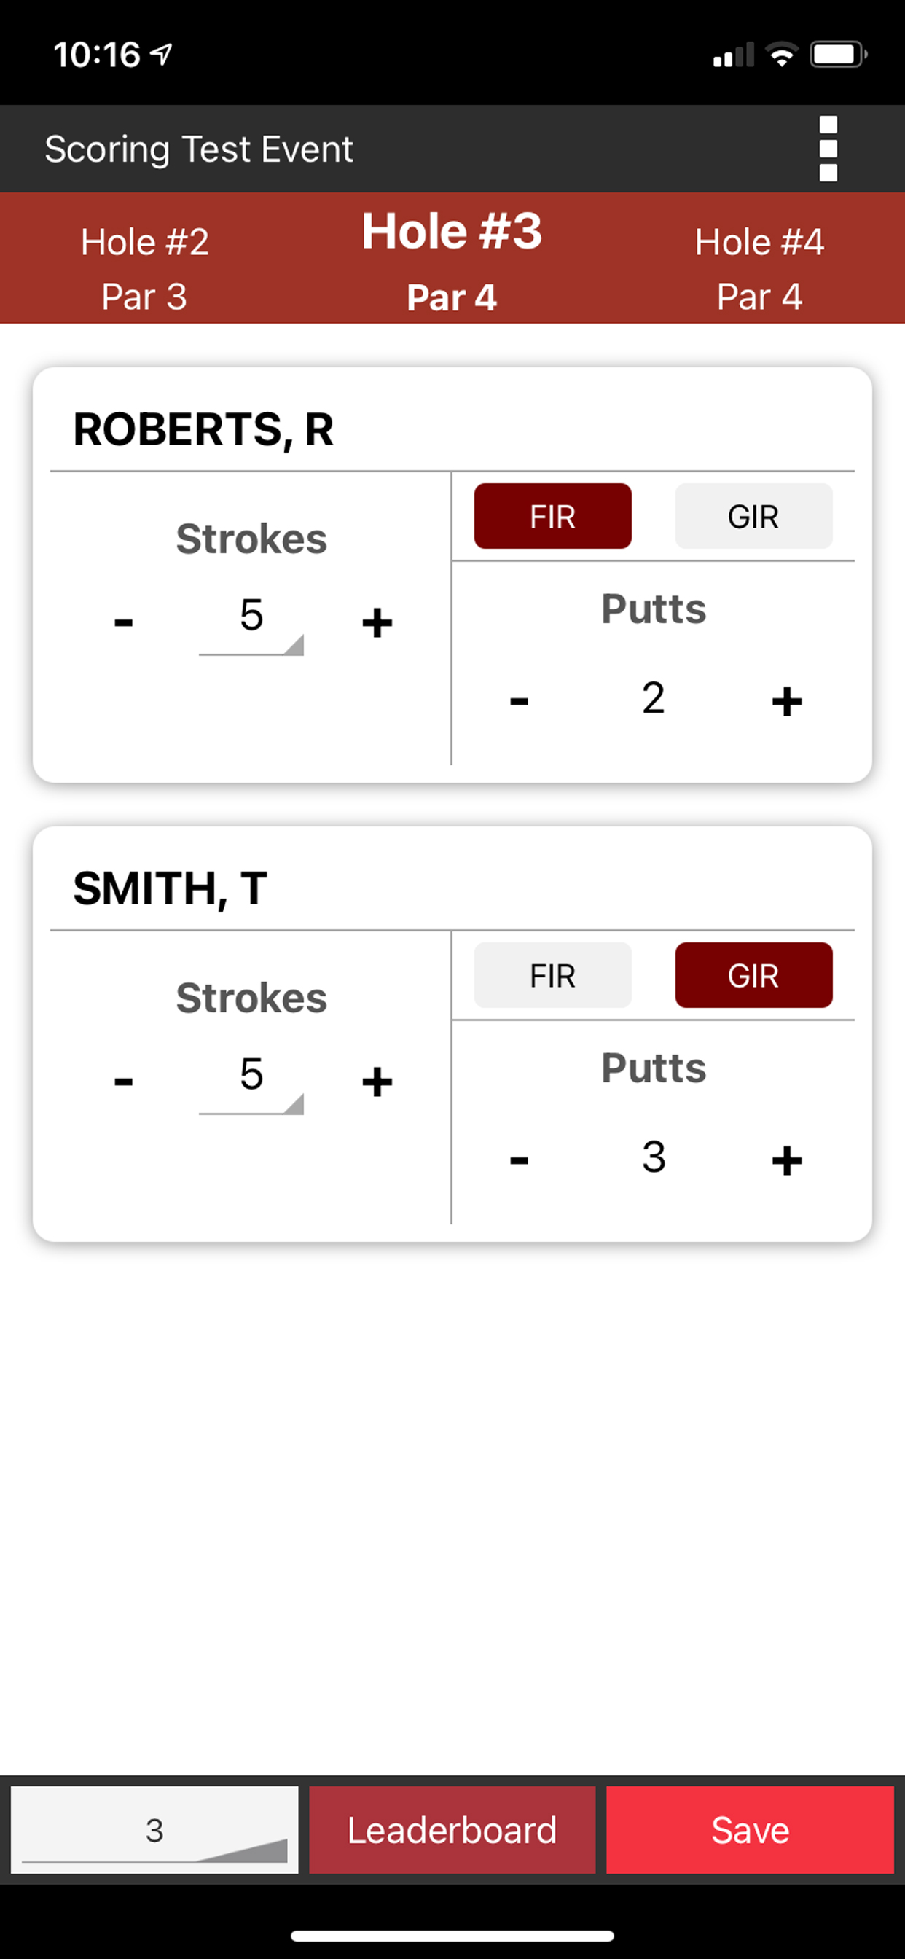
Task: Increase Smith's putts with plus
Action: 786,1160
